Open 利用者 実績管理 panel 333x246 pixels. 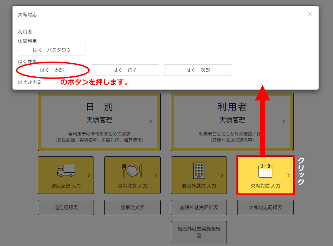232,122
